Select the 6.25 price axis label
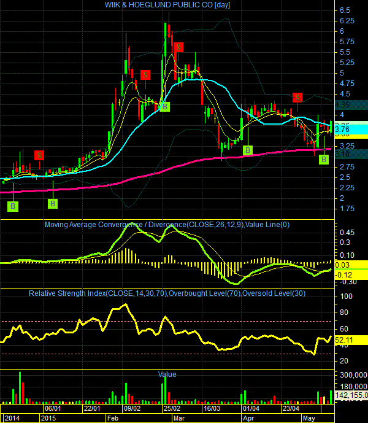 coord(347,21)
